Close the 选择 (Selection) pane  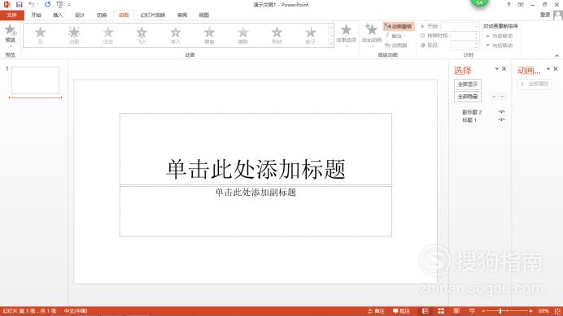504,68
